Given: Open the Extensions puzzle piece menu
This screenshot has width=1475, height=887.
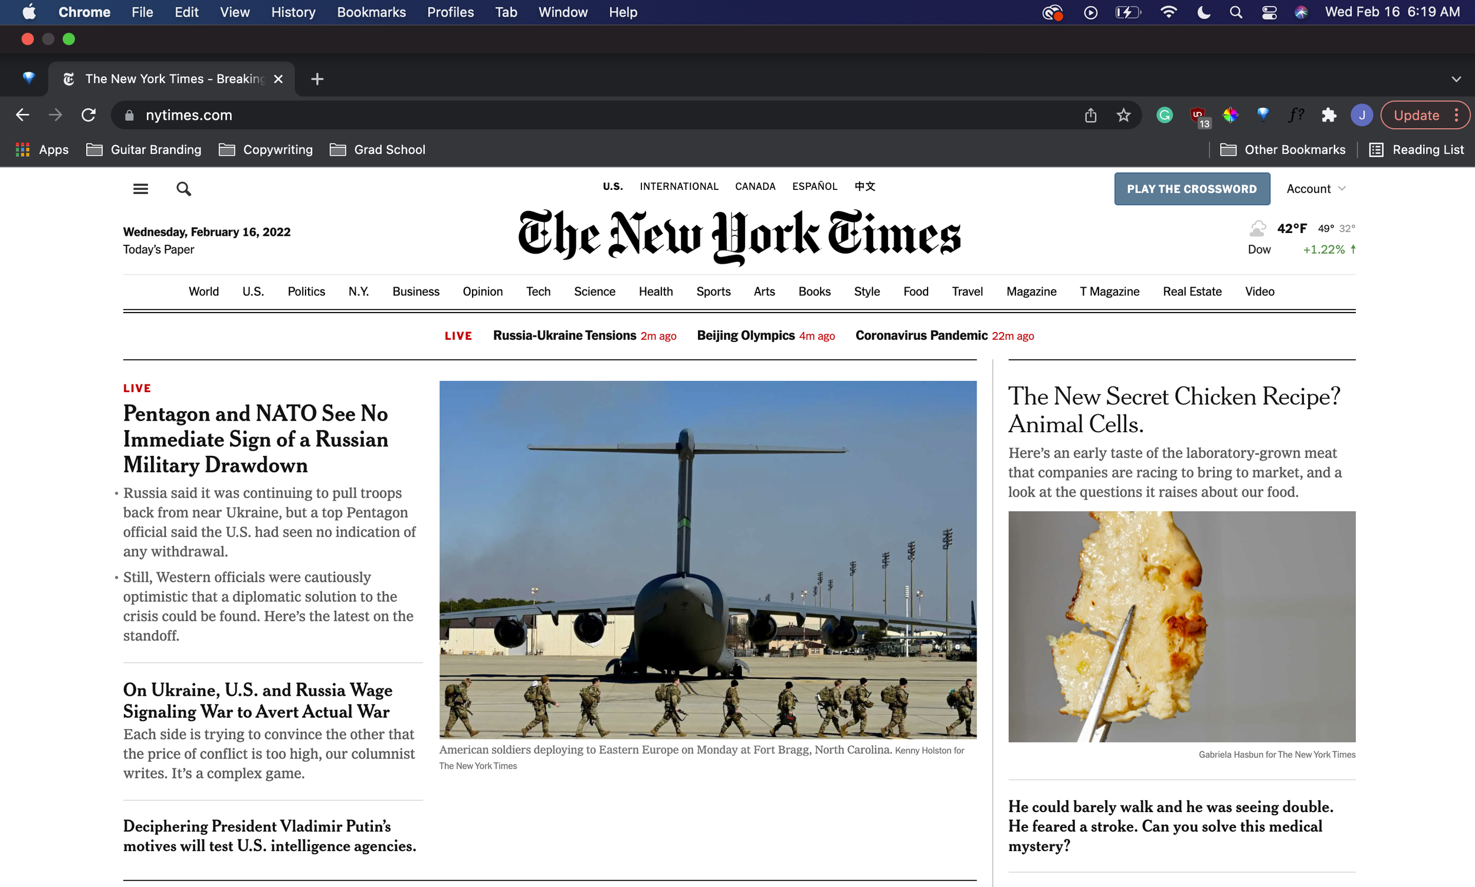Looking at the screenshot, I should [1329, 115].
